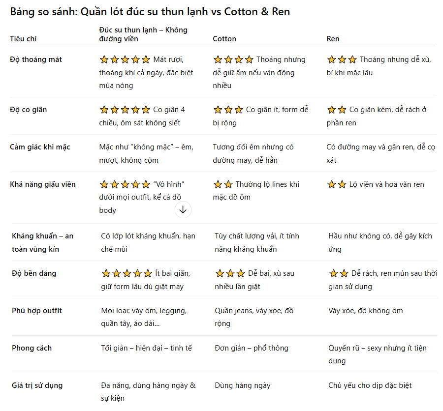Click the two stars before "Thường lộ lines"
The height and width of the screenshot is (411, 443).
click(x=223, y=184)
